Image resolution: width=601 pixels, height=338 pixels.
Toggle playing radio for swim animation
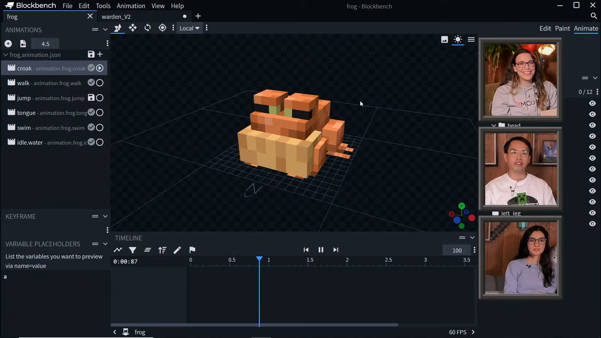(x=100, y=128)
